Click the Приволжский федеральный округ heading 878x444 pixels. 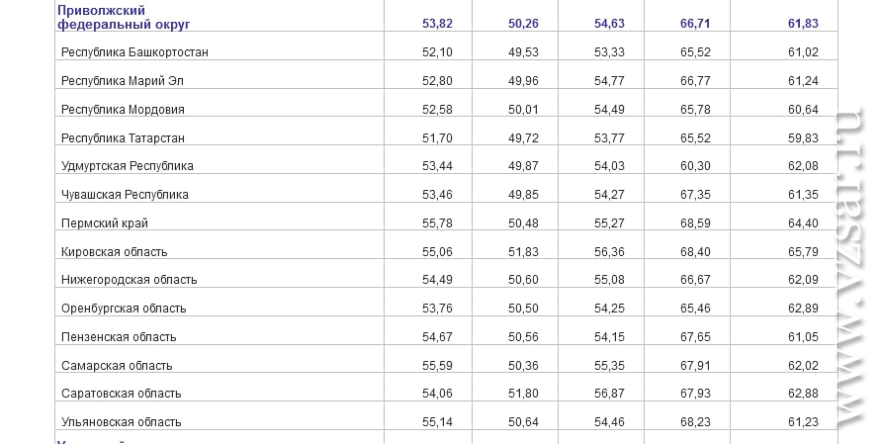click(x=124, y=18)
